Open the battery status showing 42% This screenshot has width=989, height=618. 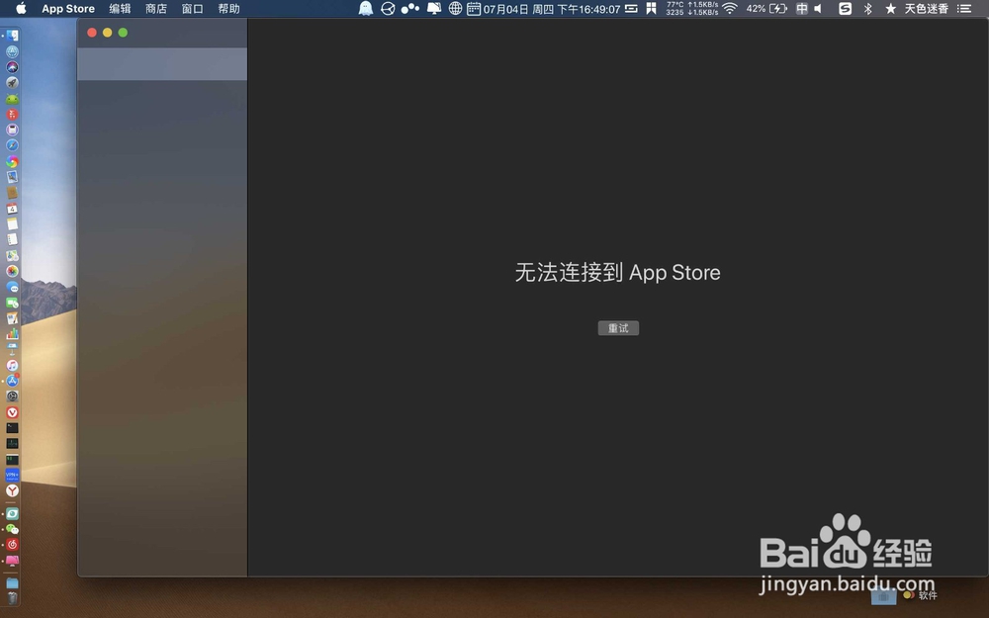[x=766, y=8]
